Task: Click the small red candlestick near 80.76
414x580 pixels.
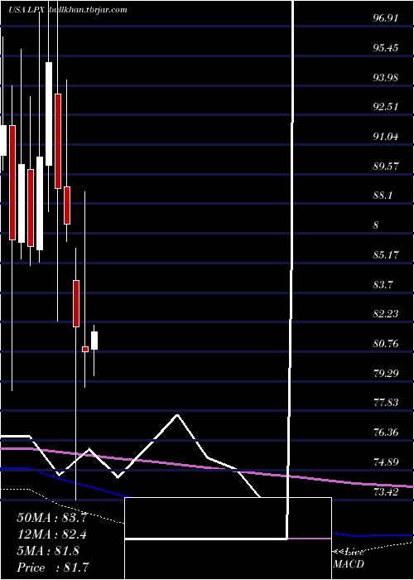Action: (85, 349)
